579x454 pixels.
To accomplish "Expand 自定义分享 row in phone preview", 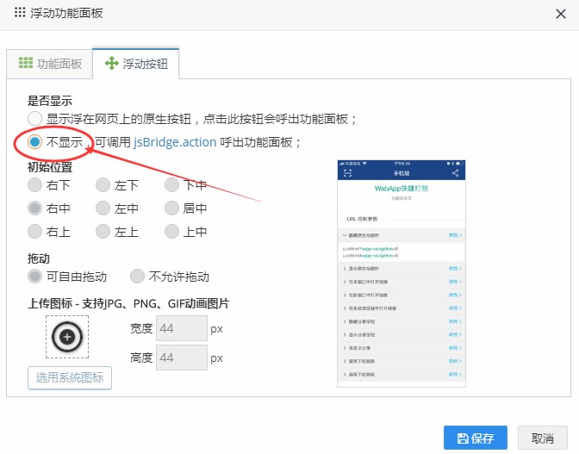I will click(x=402, y=348).
